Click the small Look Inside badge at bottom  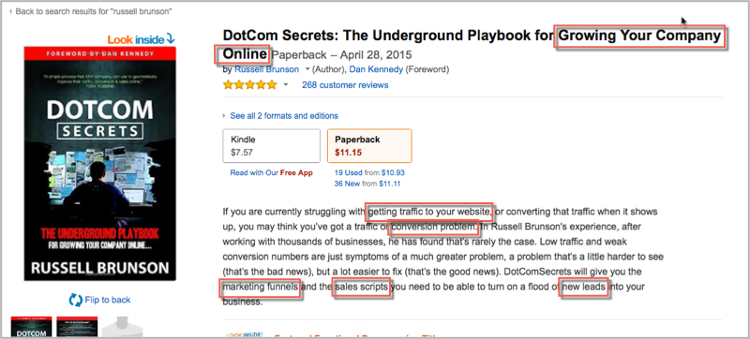(x=245, y=334)
